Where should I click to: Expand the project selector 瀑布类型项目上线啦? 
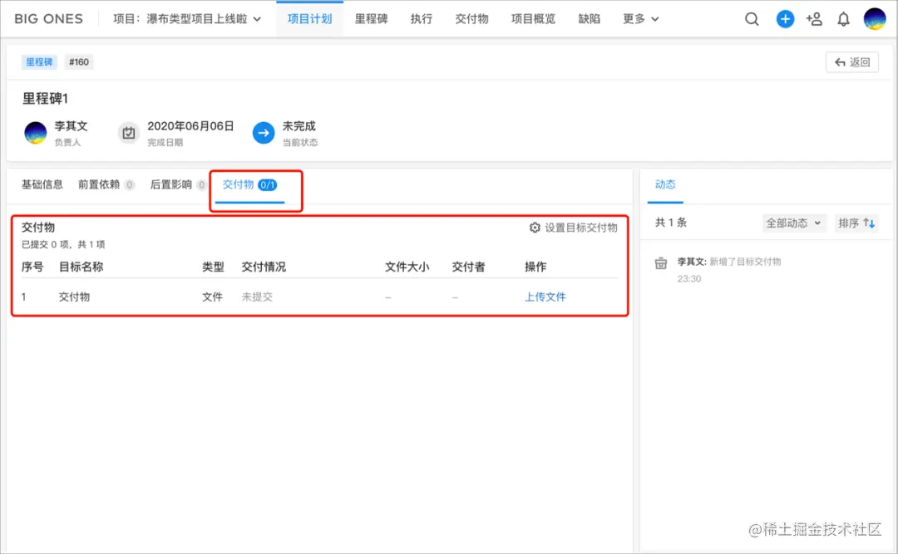(187, 19)
